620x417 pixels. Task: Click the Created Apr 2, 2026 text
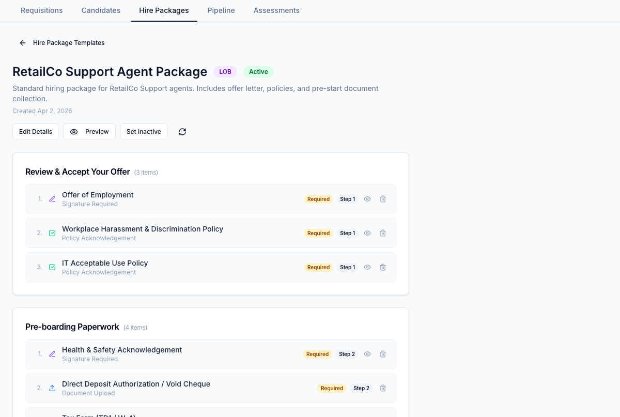coord(42,111)
